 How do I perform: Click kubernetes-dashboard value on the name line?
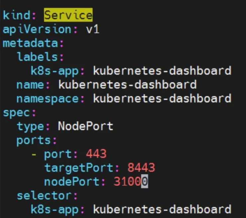tap(127, 85)
